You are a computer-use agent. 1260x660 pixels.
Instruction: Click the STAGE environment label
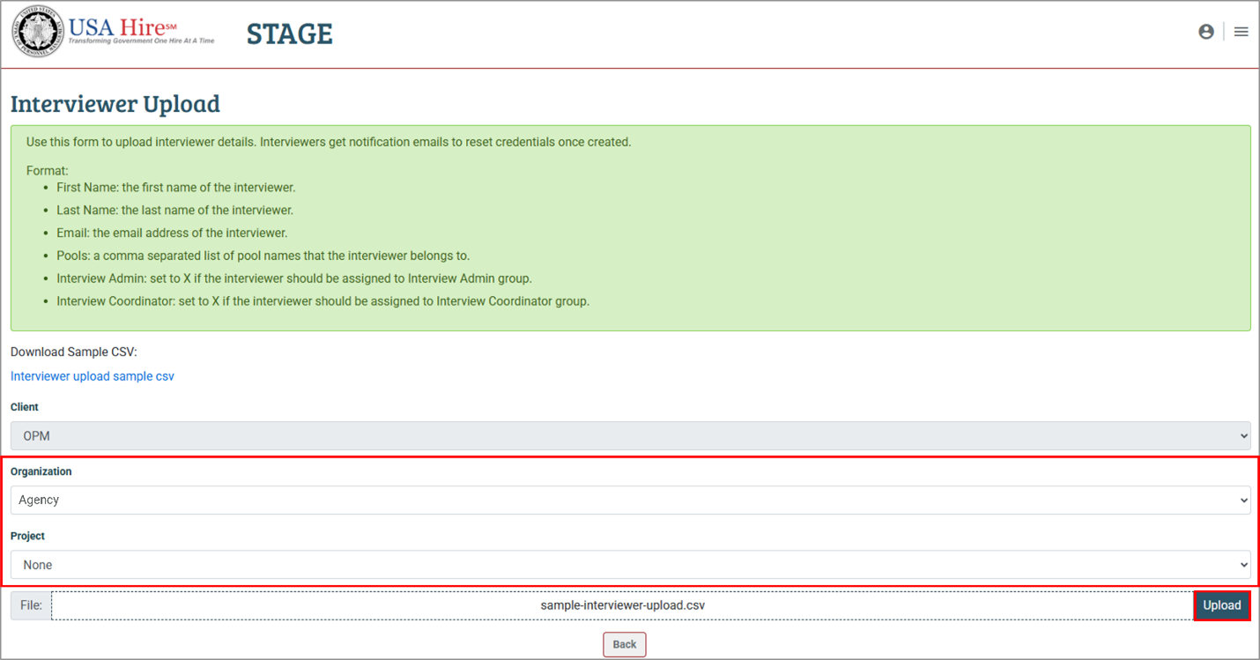click(x=290, y=33)
